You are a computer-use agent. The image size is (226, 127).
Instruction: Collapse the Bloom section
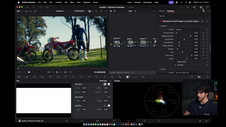pyautogui.click(x=159, y=69)
